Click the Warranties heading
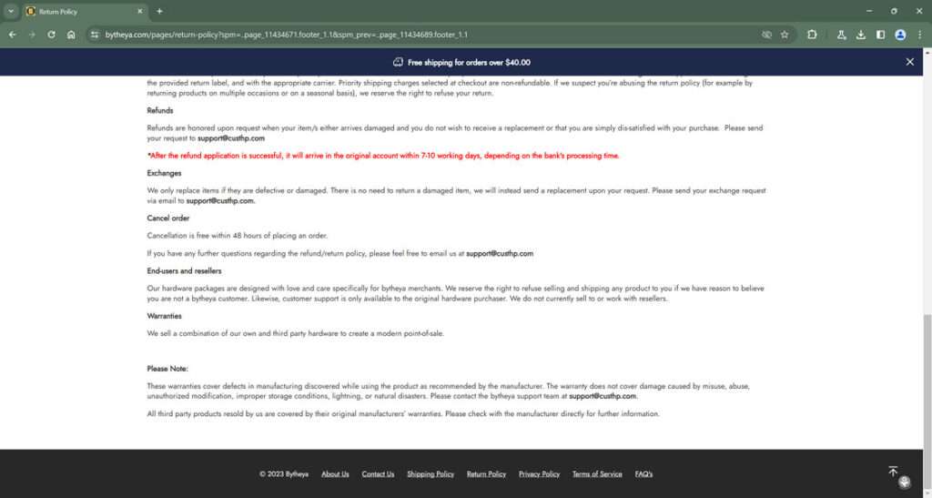932x498 pixels. (x=164, y=316)
